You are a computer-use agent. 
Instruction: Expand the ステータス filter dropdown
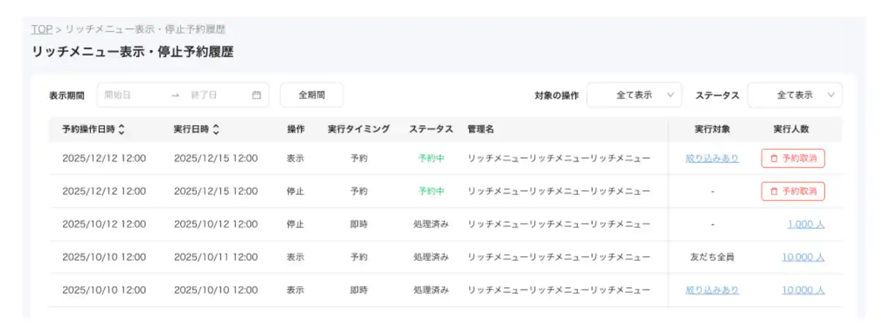794,95
